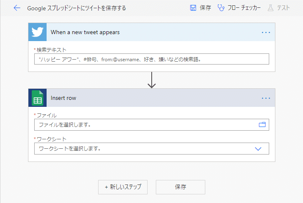Open the ellipsis menu on the tweet trigger card

pyautogui.click(x=266, y=32)
